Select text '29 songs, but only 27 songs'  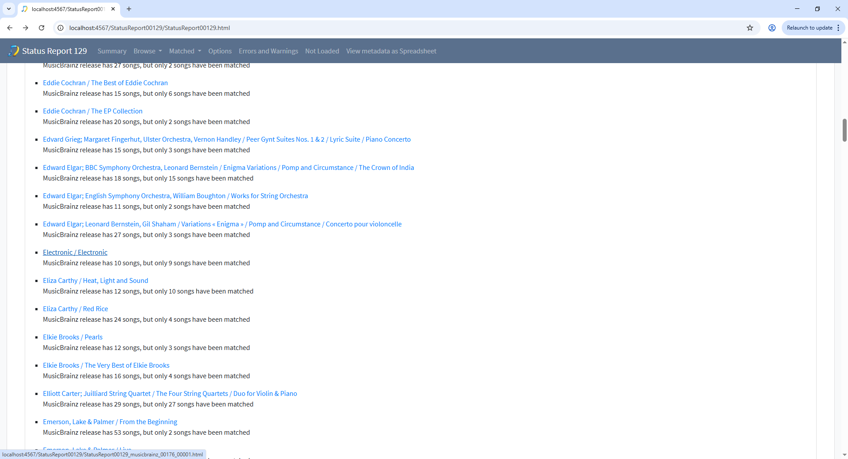click(x=154, y=404)
